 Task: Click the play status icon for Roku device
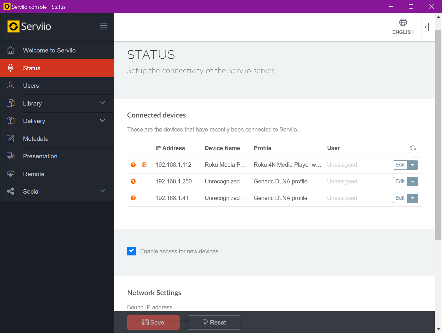[144, 165]
